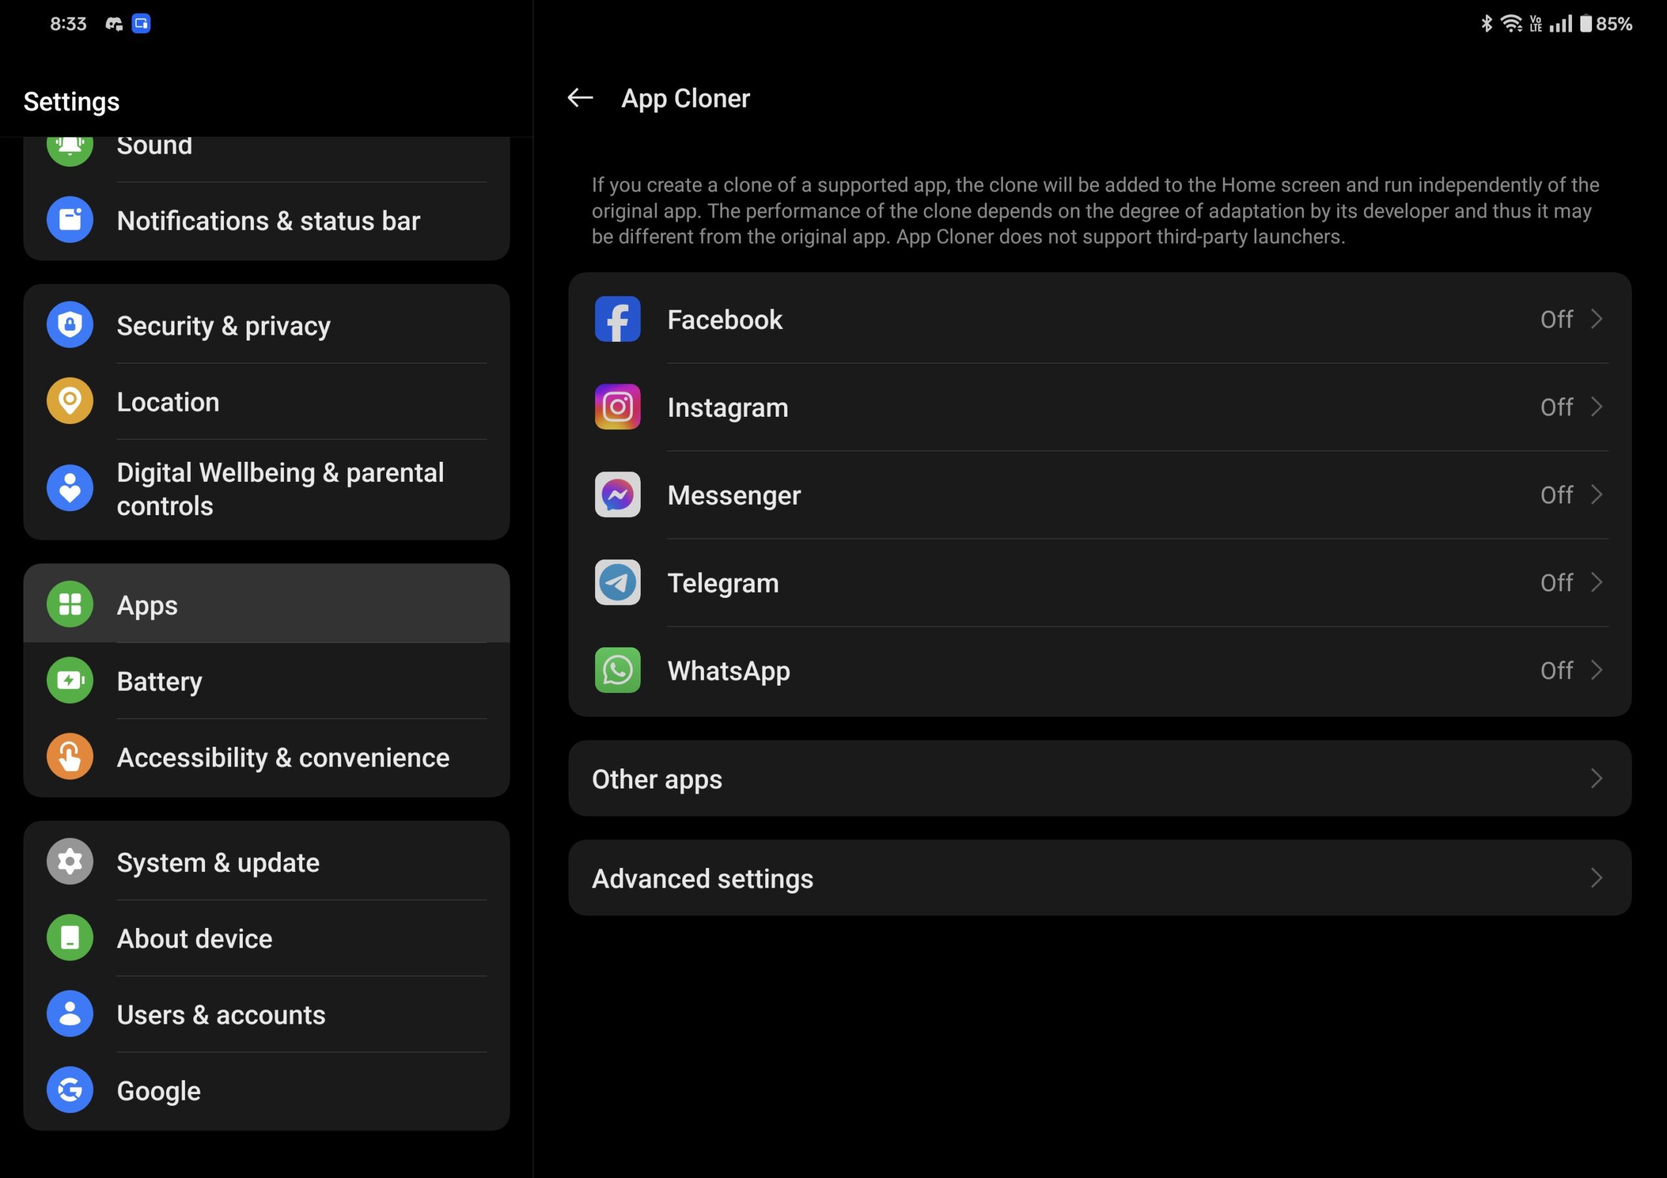Tap the Instagram app icon

point(617,407)
